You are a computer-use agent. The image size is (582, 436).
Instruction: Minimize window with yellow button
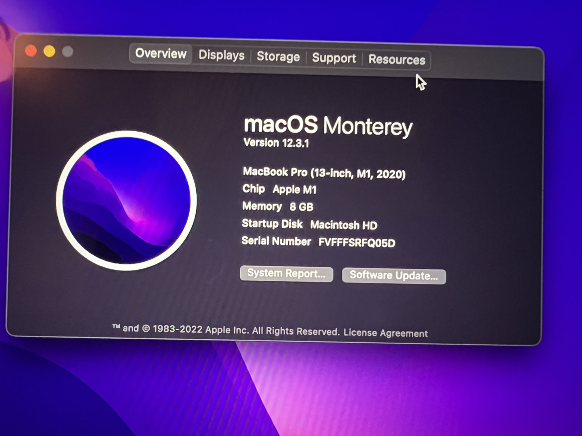coord(49,51)
